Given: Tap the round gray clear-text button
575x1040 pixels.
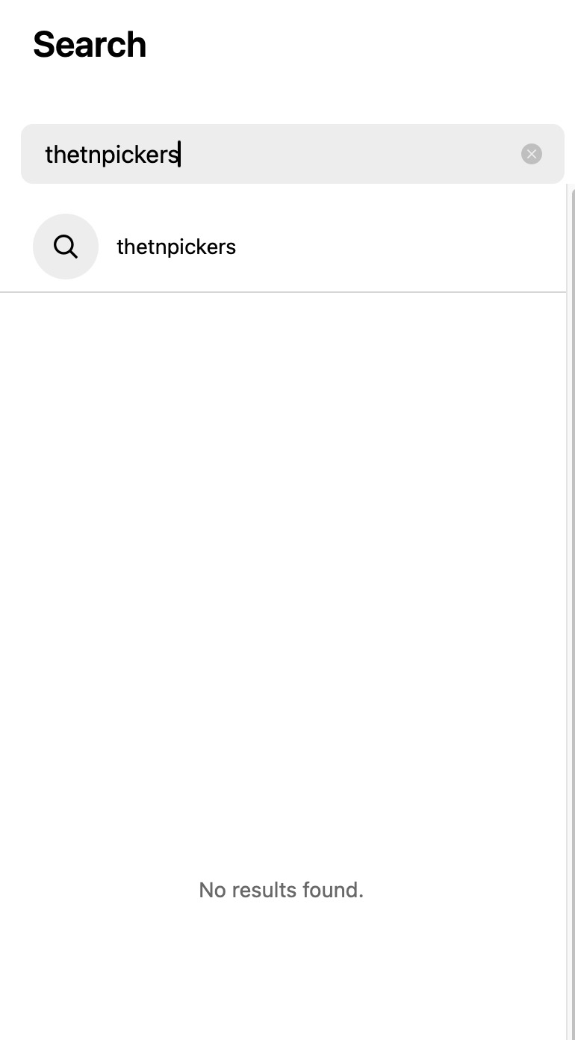Looking at the screenshot, I should pos(532,154).
